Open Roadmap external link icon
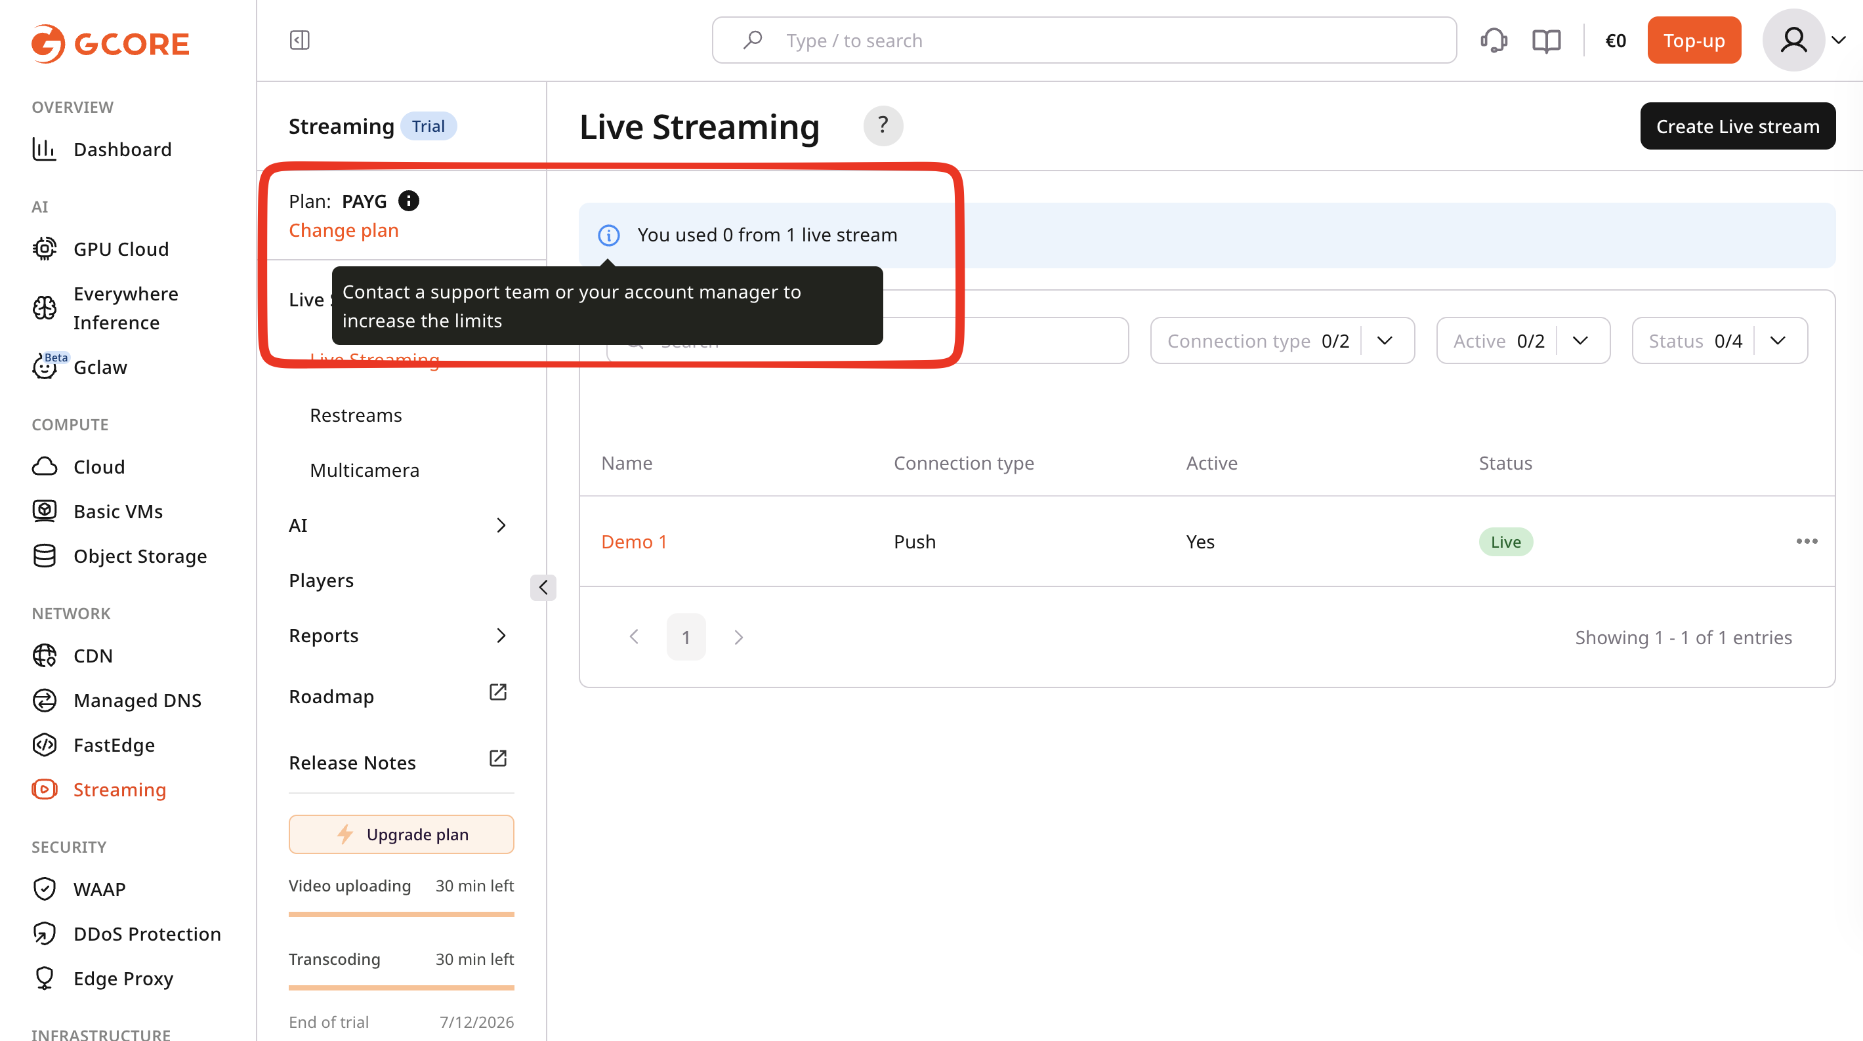 tap(498, 693)
